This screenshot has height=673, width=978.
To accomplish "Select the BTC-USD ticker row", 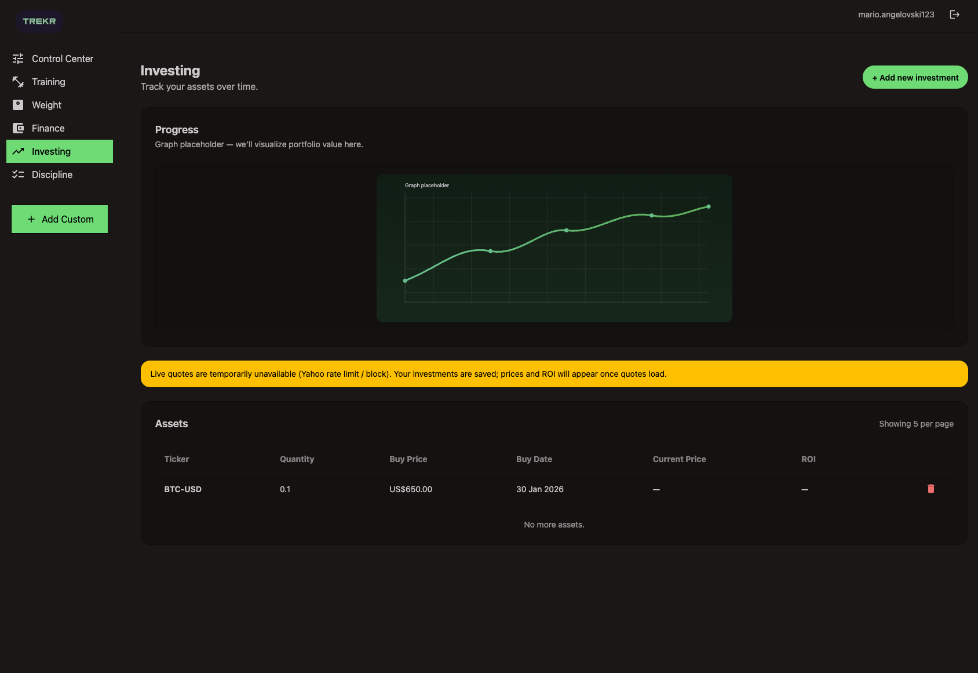I will tap(183, 489).
